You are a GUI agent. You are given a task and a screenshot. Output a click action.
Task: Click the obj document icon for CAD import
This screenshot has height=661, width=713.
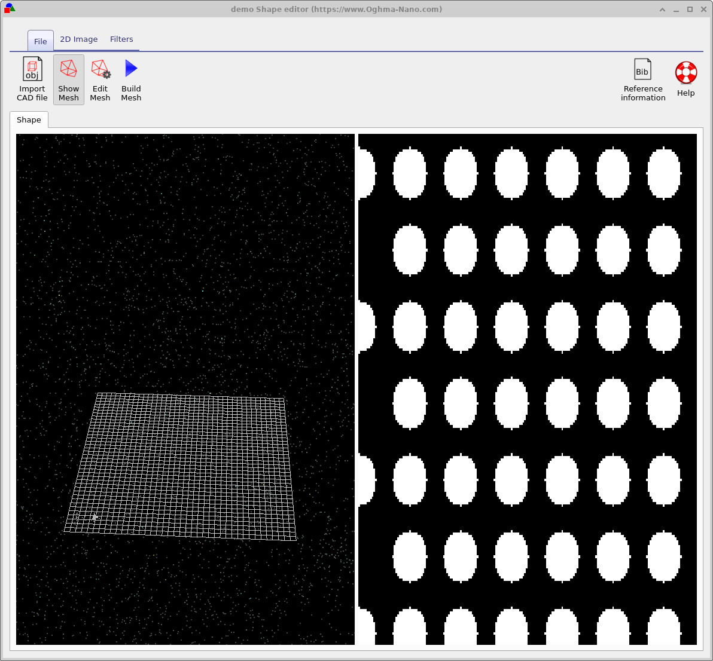pyautogui.click(x=32, y=68)
